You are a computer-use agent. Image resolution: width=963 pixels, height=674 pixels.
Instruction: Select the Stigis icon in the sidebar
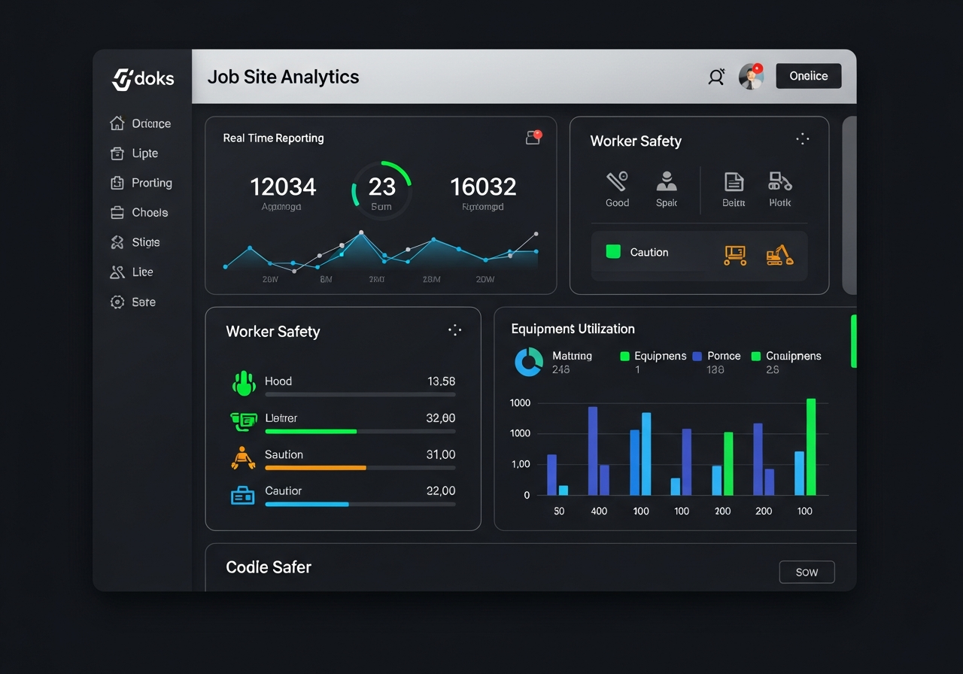pyautogui.click(x=117, y=242)
